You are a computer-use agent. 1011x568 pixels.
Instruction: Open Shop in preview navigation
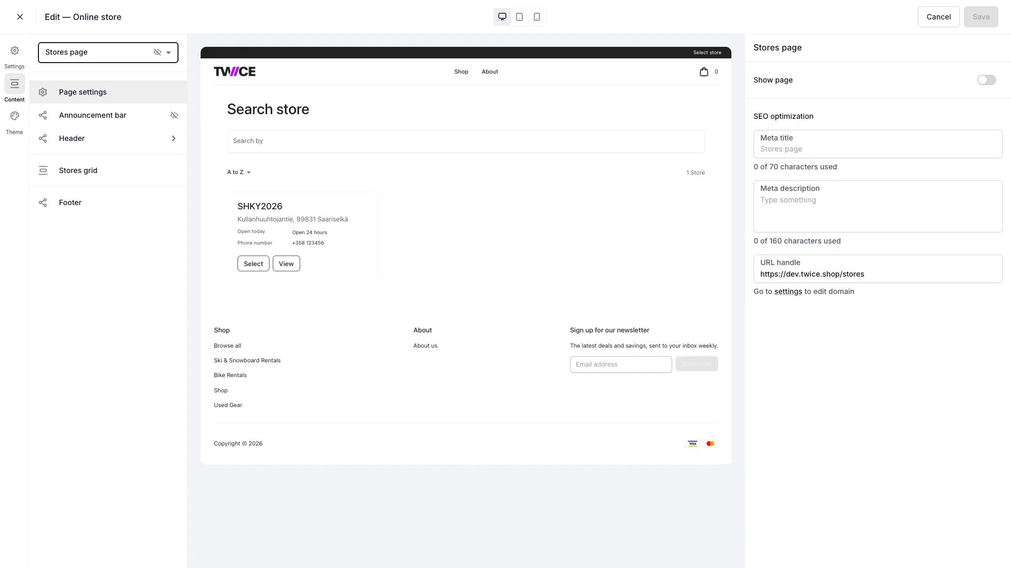[x=461, y=72]
